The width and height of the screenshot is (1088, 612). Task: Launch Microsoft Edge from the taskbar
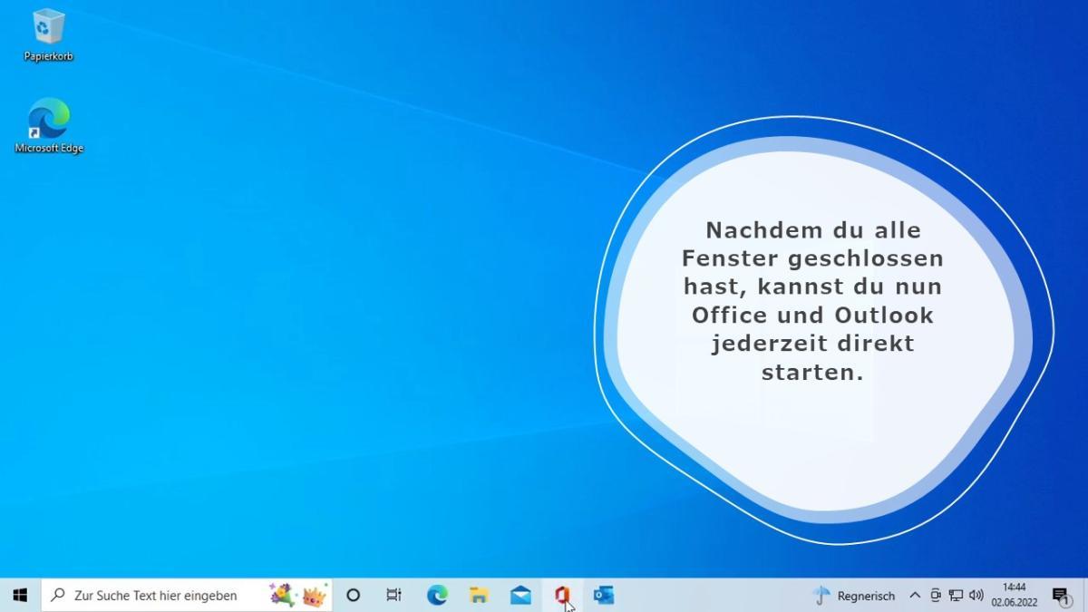point(437,595)
